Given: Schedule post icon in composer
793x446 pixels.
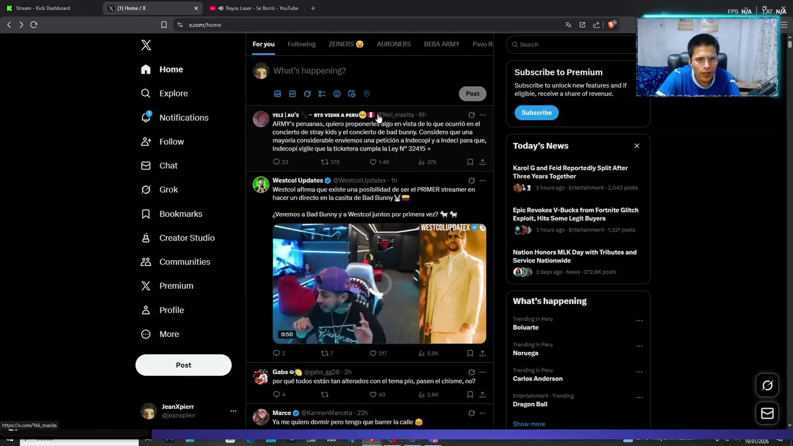Looking at the screenshot, I should 352,94.
